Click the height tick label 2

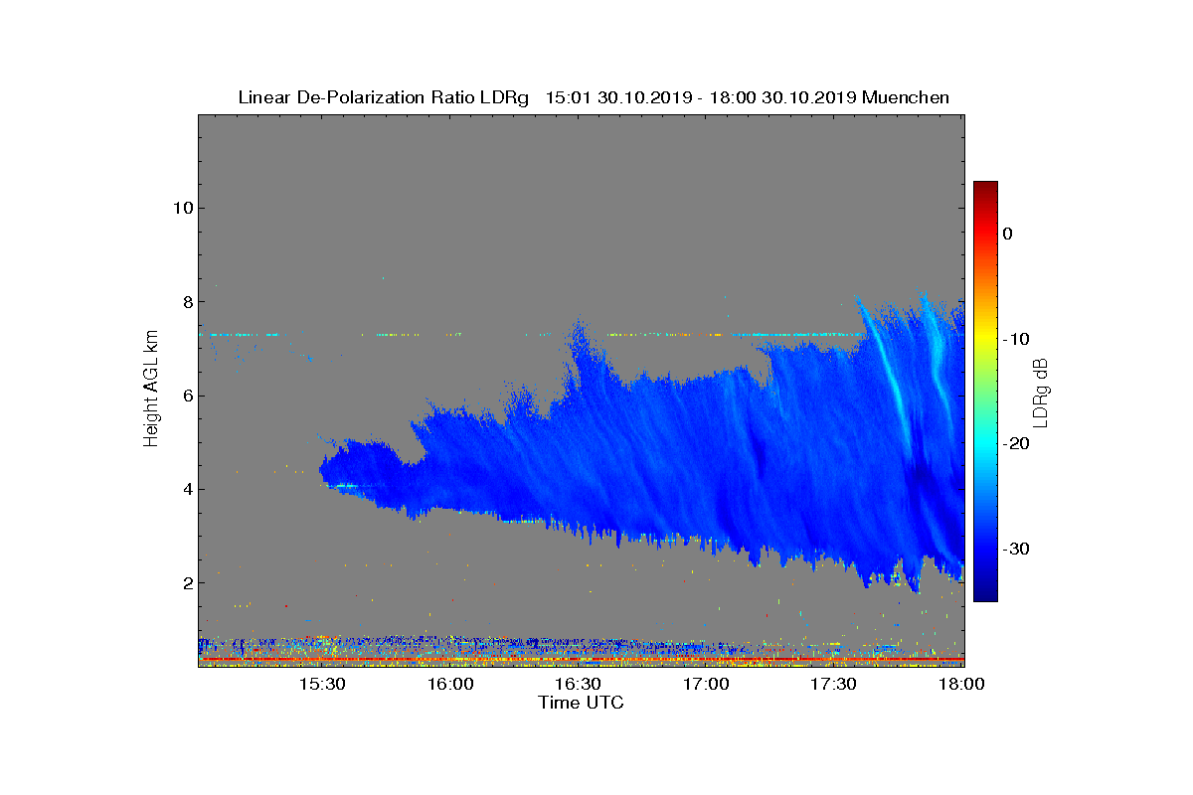pos(186,582)
